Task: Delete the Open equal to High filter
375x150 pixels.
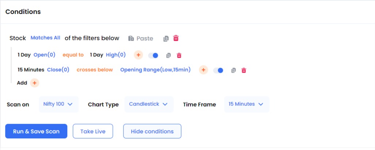Action: pyautogui.click(x=179, y=55)
